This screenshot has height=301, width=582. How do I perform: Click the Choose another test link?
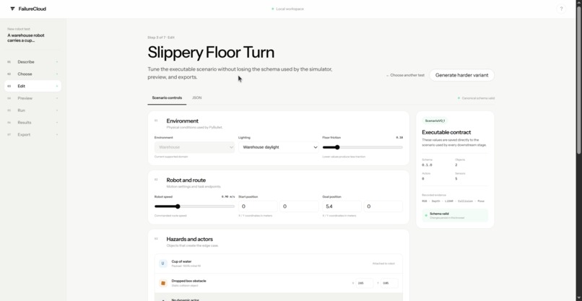pos(405,75)
